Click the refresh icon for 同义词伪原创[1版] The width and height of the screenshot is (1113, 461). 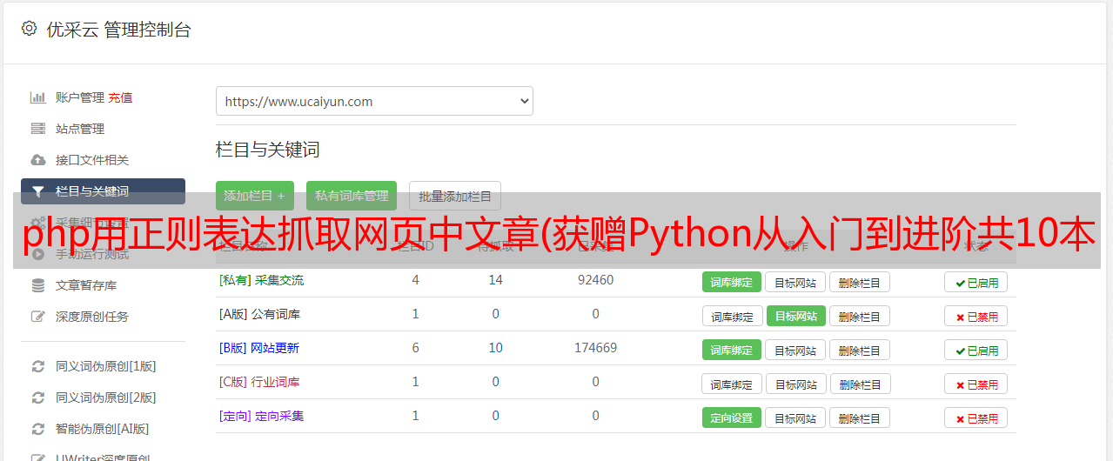point(38,366)
